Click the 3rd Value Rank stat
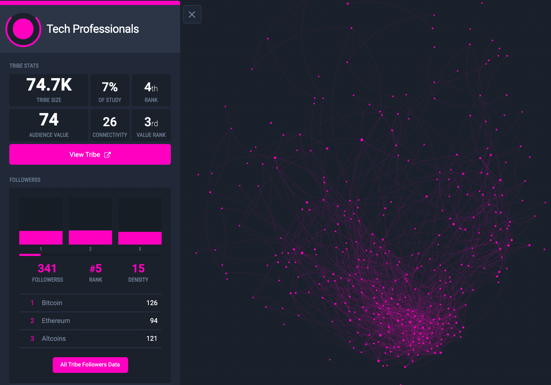The width and height of the screenshot is (551, 385). coord(151,125)
